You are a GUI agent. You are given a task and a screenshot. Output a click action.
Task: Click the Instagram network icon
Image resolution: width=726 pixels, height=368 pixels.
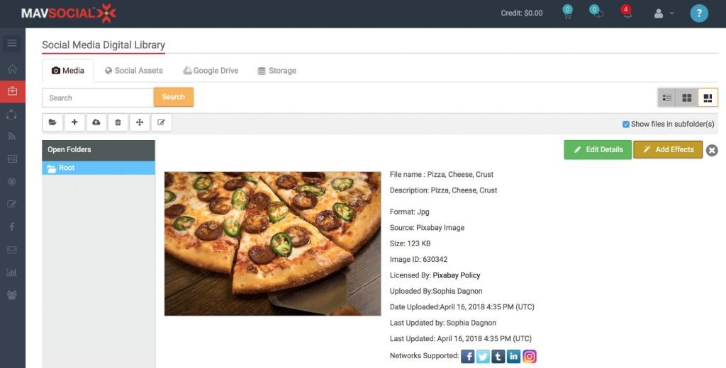tap(530, 356)
